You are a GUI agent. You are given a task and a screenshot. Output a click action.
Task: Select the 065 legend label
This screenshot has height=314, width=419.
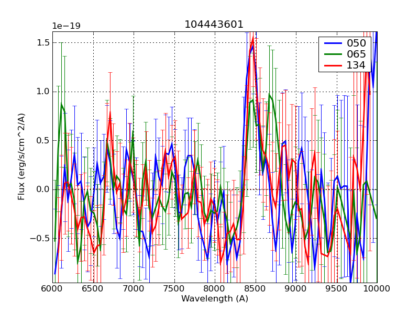pos(356,54)
